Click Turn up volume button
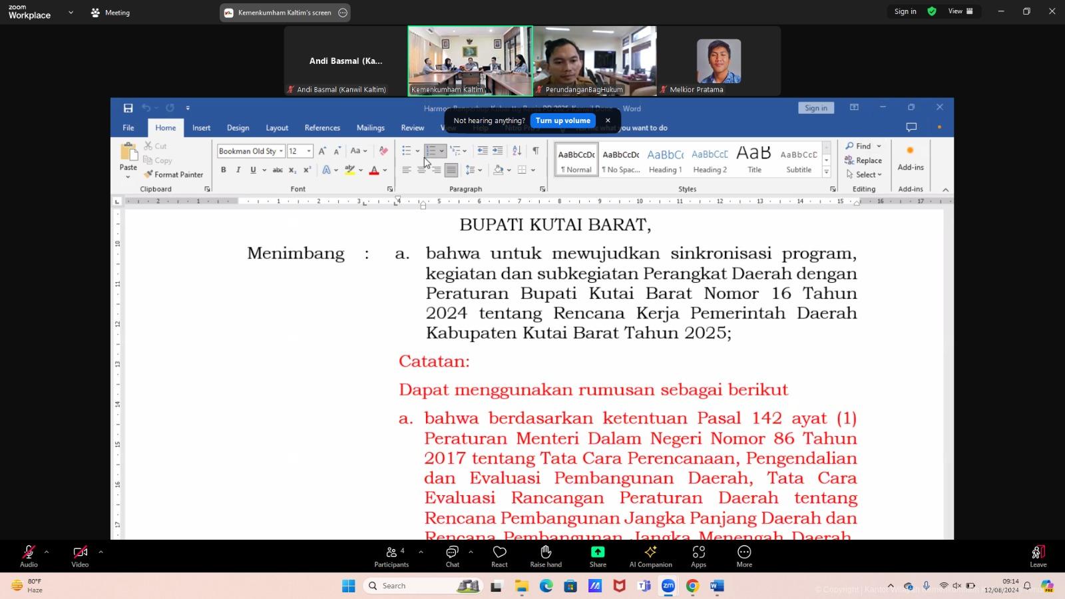This screenshot has height=599, width=1065. pos(563,120)
